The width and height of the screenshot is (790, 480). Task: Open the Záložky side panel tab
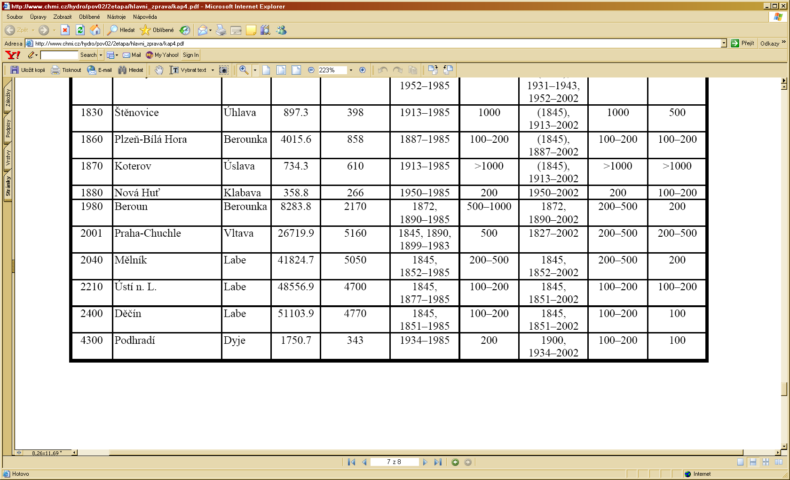pos(8,97)
